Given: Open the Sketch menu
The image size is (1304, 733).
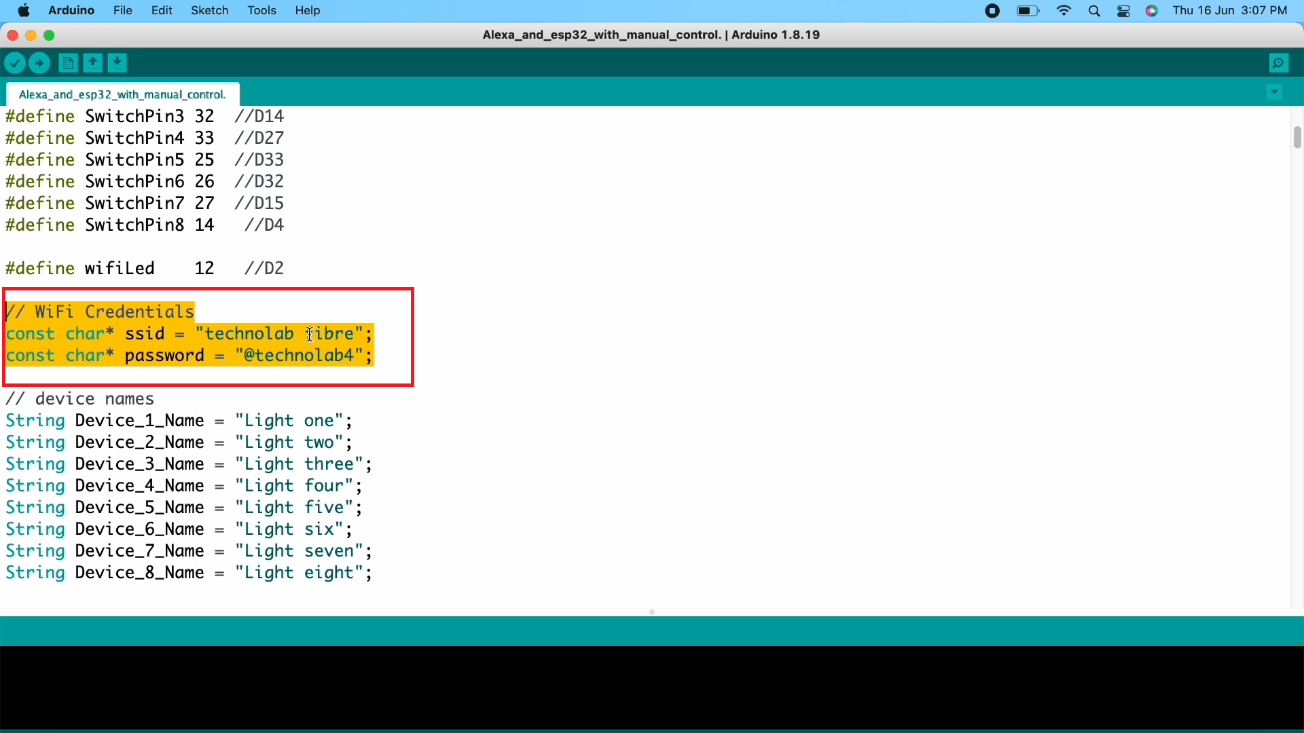Looking at the screenshot, I should [x=209, y=10].
